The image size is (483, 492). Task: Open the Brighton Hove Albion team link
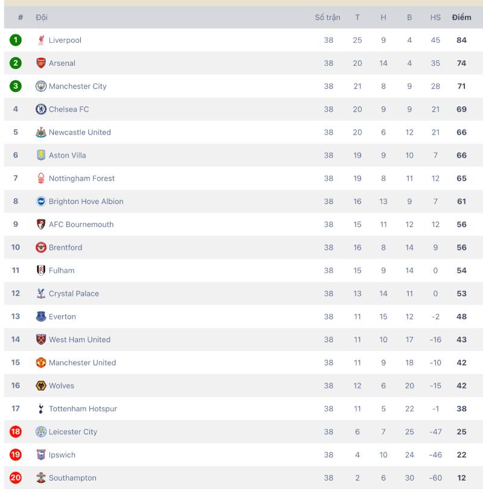(86, 201)
